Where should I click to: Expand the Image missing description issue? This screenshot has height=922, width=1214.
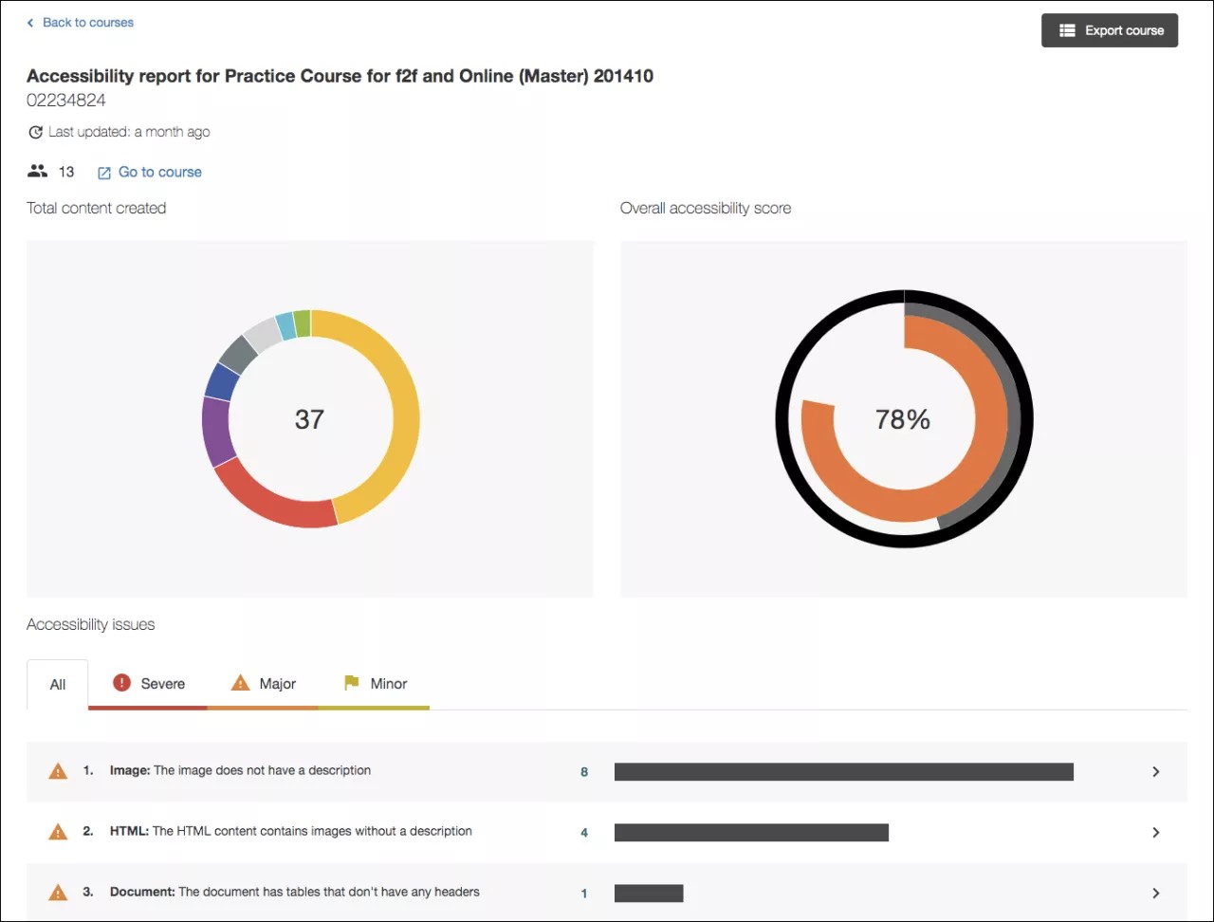click(1155, 772)
